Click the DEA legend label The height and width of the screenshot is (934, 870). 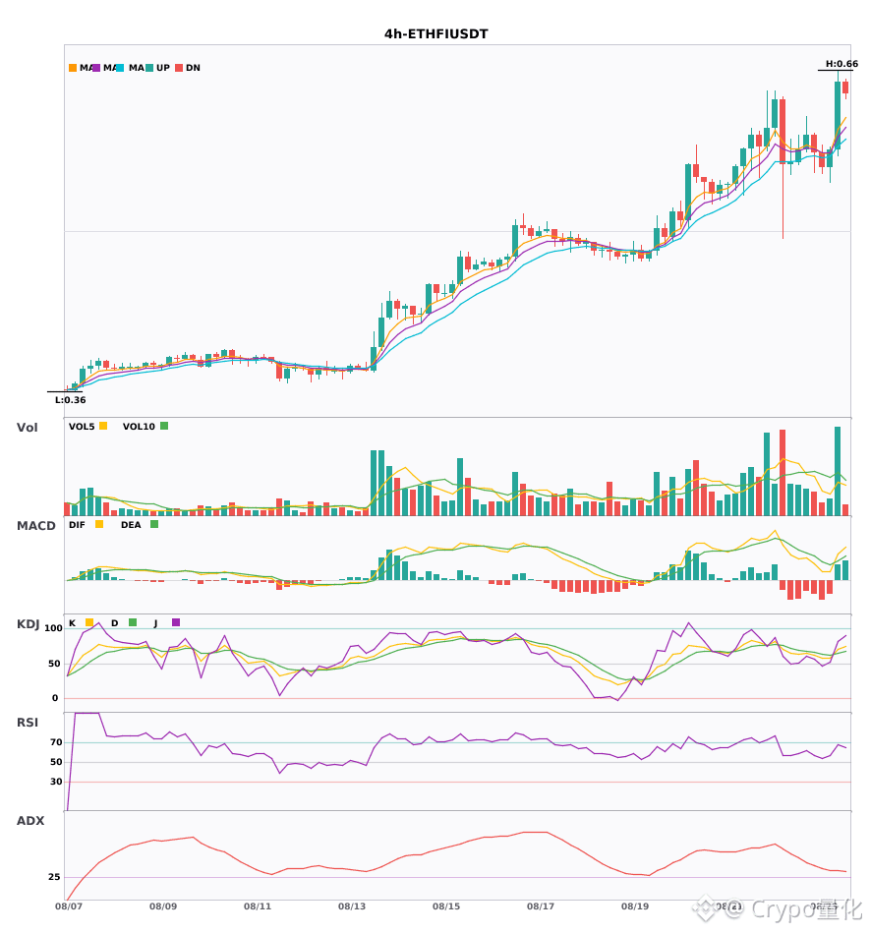click(131, 525)
